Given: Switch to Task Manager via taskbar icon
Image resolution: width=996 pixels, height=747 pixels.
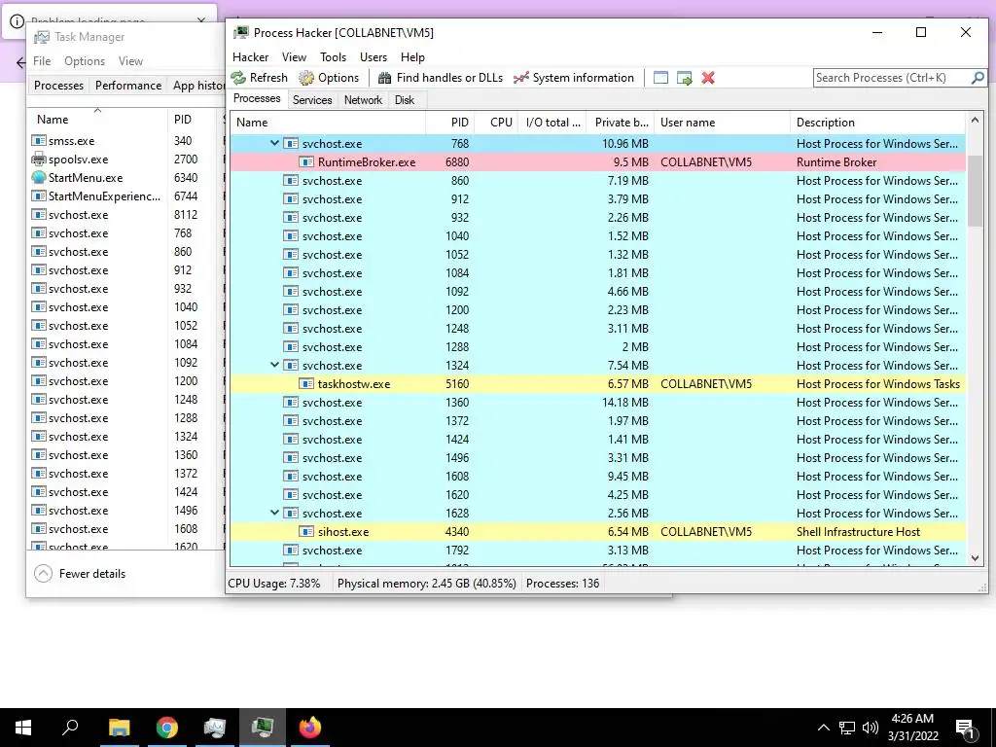Looking at the screenshot, I should tap(215, 728).
